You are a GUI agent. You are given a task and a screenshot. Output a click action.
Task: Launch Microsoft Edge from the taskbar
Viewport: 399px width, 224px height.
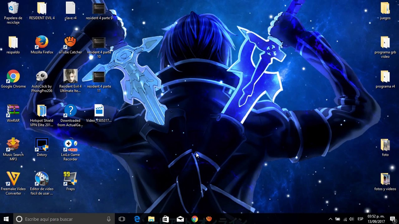pos(137,219)
